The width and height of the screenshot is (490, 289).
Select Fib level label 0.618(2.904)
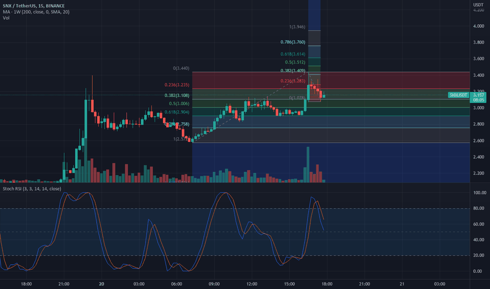177,112
